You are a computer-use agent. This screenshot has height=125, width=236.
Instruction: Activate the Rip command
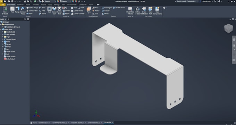65,8
